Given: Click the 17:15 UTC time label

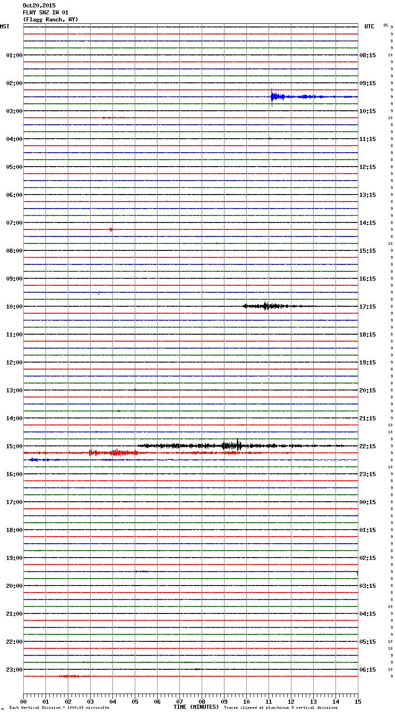Looking at the screenshot, I should pos(368,307).
